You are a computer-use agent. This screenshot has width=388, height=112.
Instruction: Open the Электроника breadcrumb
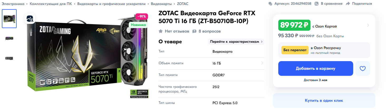point(13,4)
